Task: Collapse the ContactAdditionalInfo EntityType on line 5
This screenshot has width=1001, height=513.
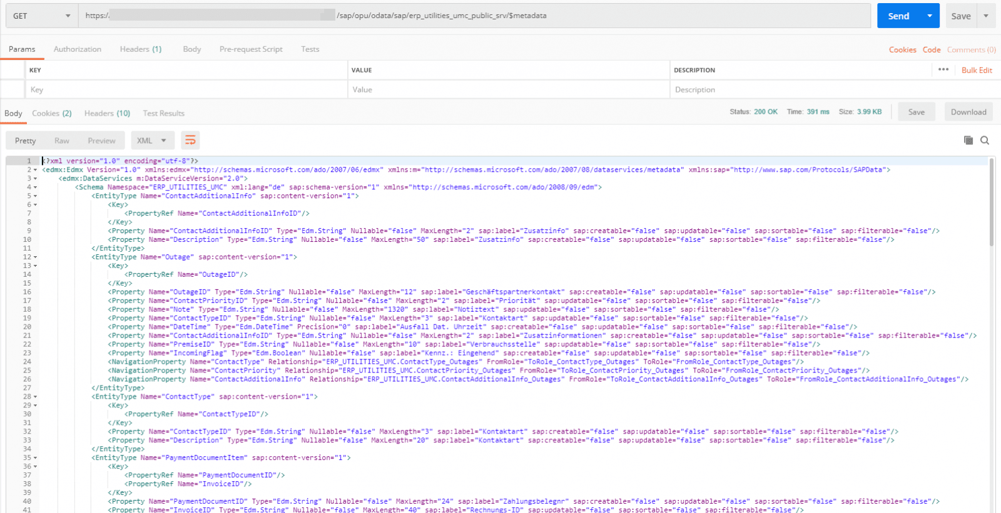Action: point(35,196)
